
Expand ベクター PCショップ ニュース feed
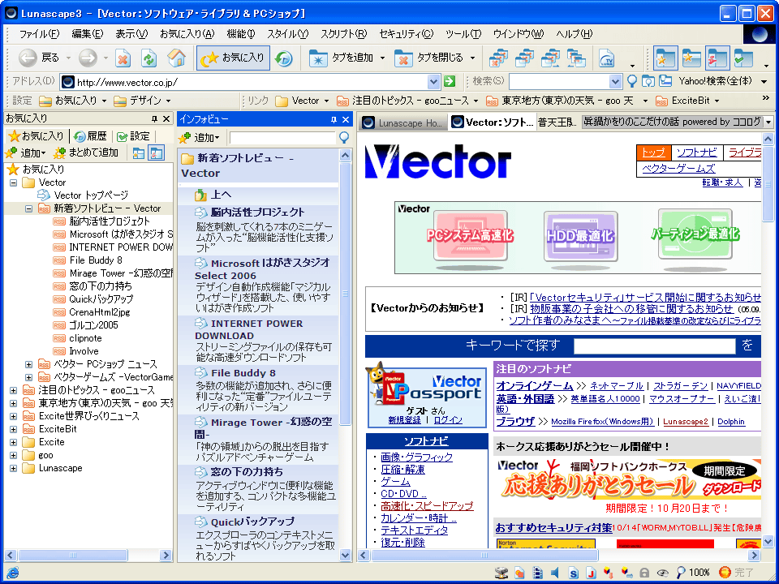[x=29, y=364]
